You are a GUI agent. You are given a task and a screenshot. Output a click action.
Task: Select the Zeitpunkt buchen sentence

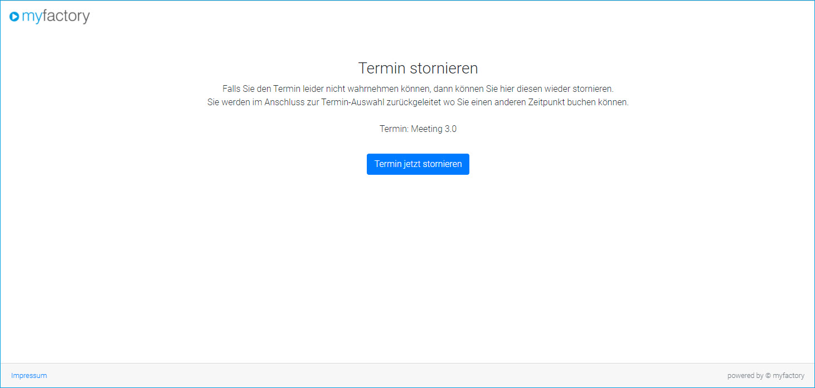(x=418, y=102)
